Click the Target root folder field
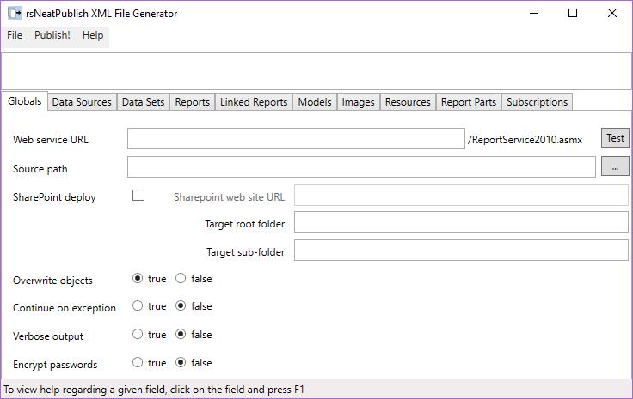Viewport: 633px width, 399px height. pyautogui.click(x=461, y=223)
